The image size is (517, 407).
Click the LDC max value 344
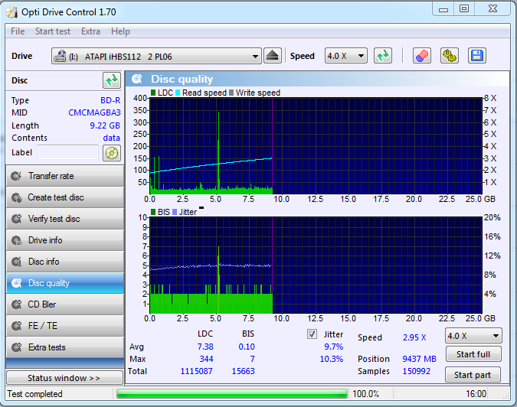206,359
